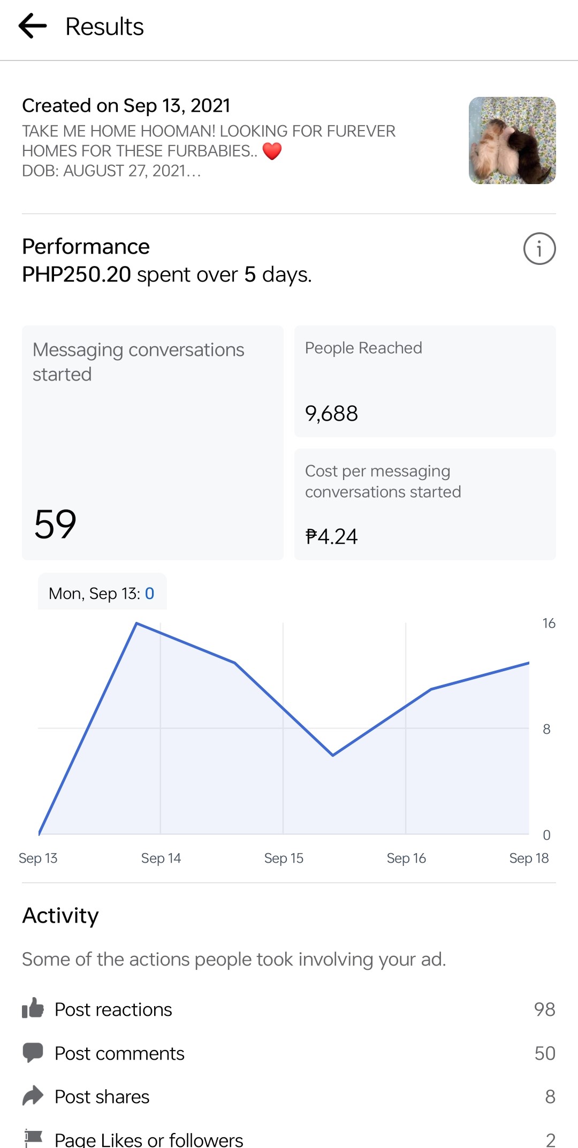Tap the thumbs-up Post reactions icon
This screenshot has width=578, height=1148.
pos(33,1008)
